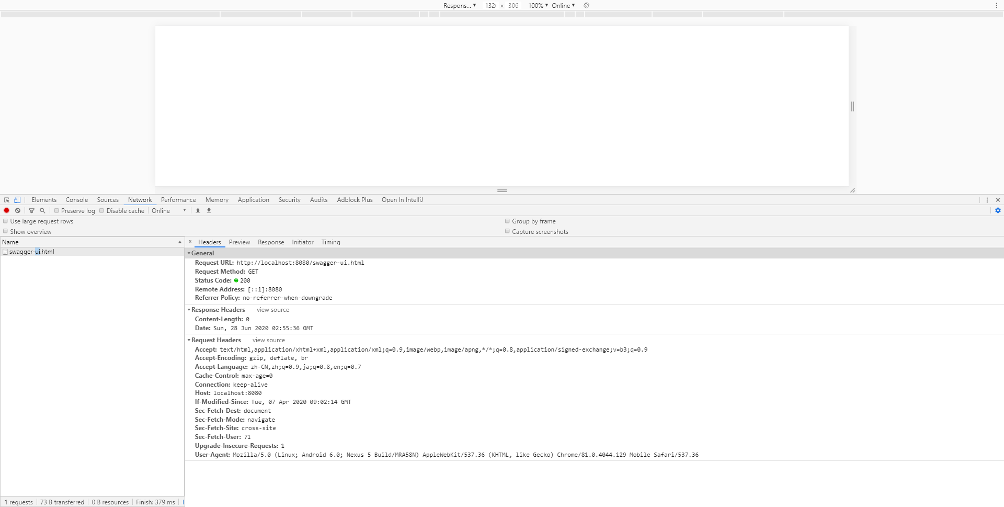Click view source for Response Headers
1004x507 pixels.
[x=273, y=310]
